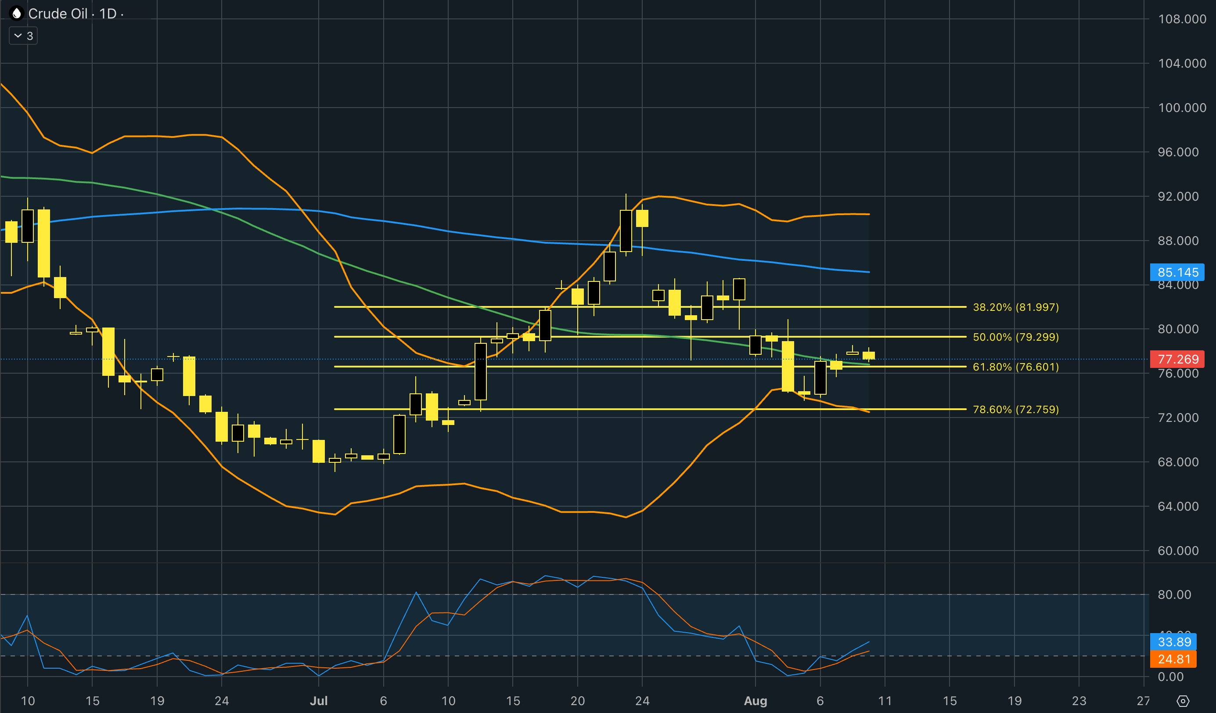The width and height of the screenshot is (1216, 713).
Task: Click the 108.000 price axis label
Action: (x=1182, y=19)
